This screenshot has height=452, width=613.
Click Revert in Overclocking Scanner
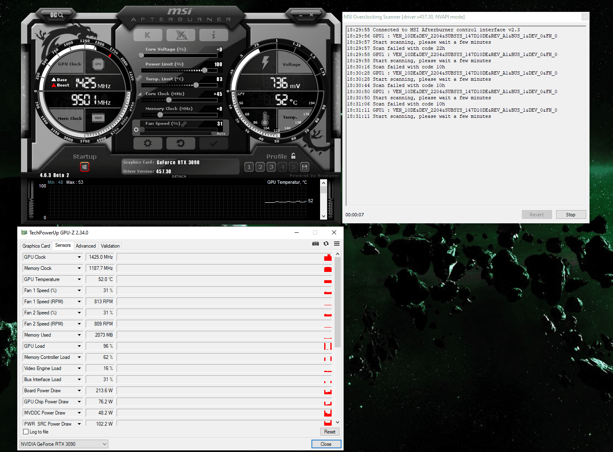tap(537, 215)
